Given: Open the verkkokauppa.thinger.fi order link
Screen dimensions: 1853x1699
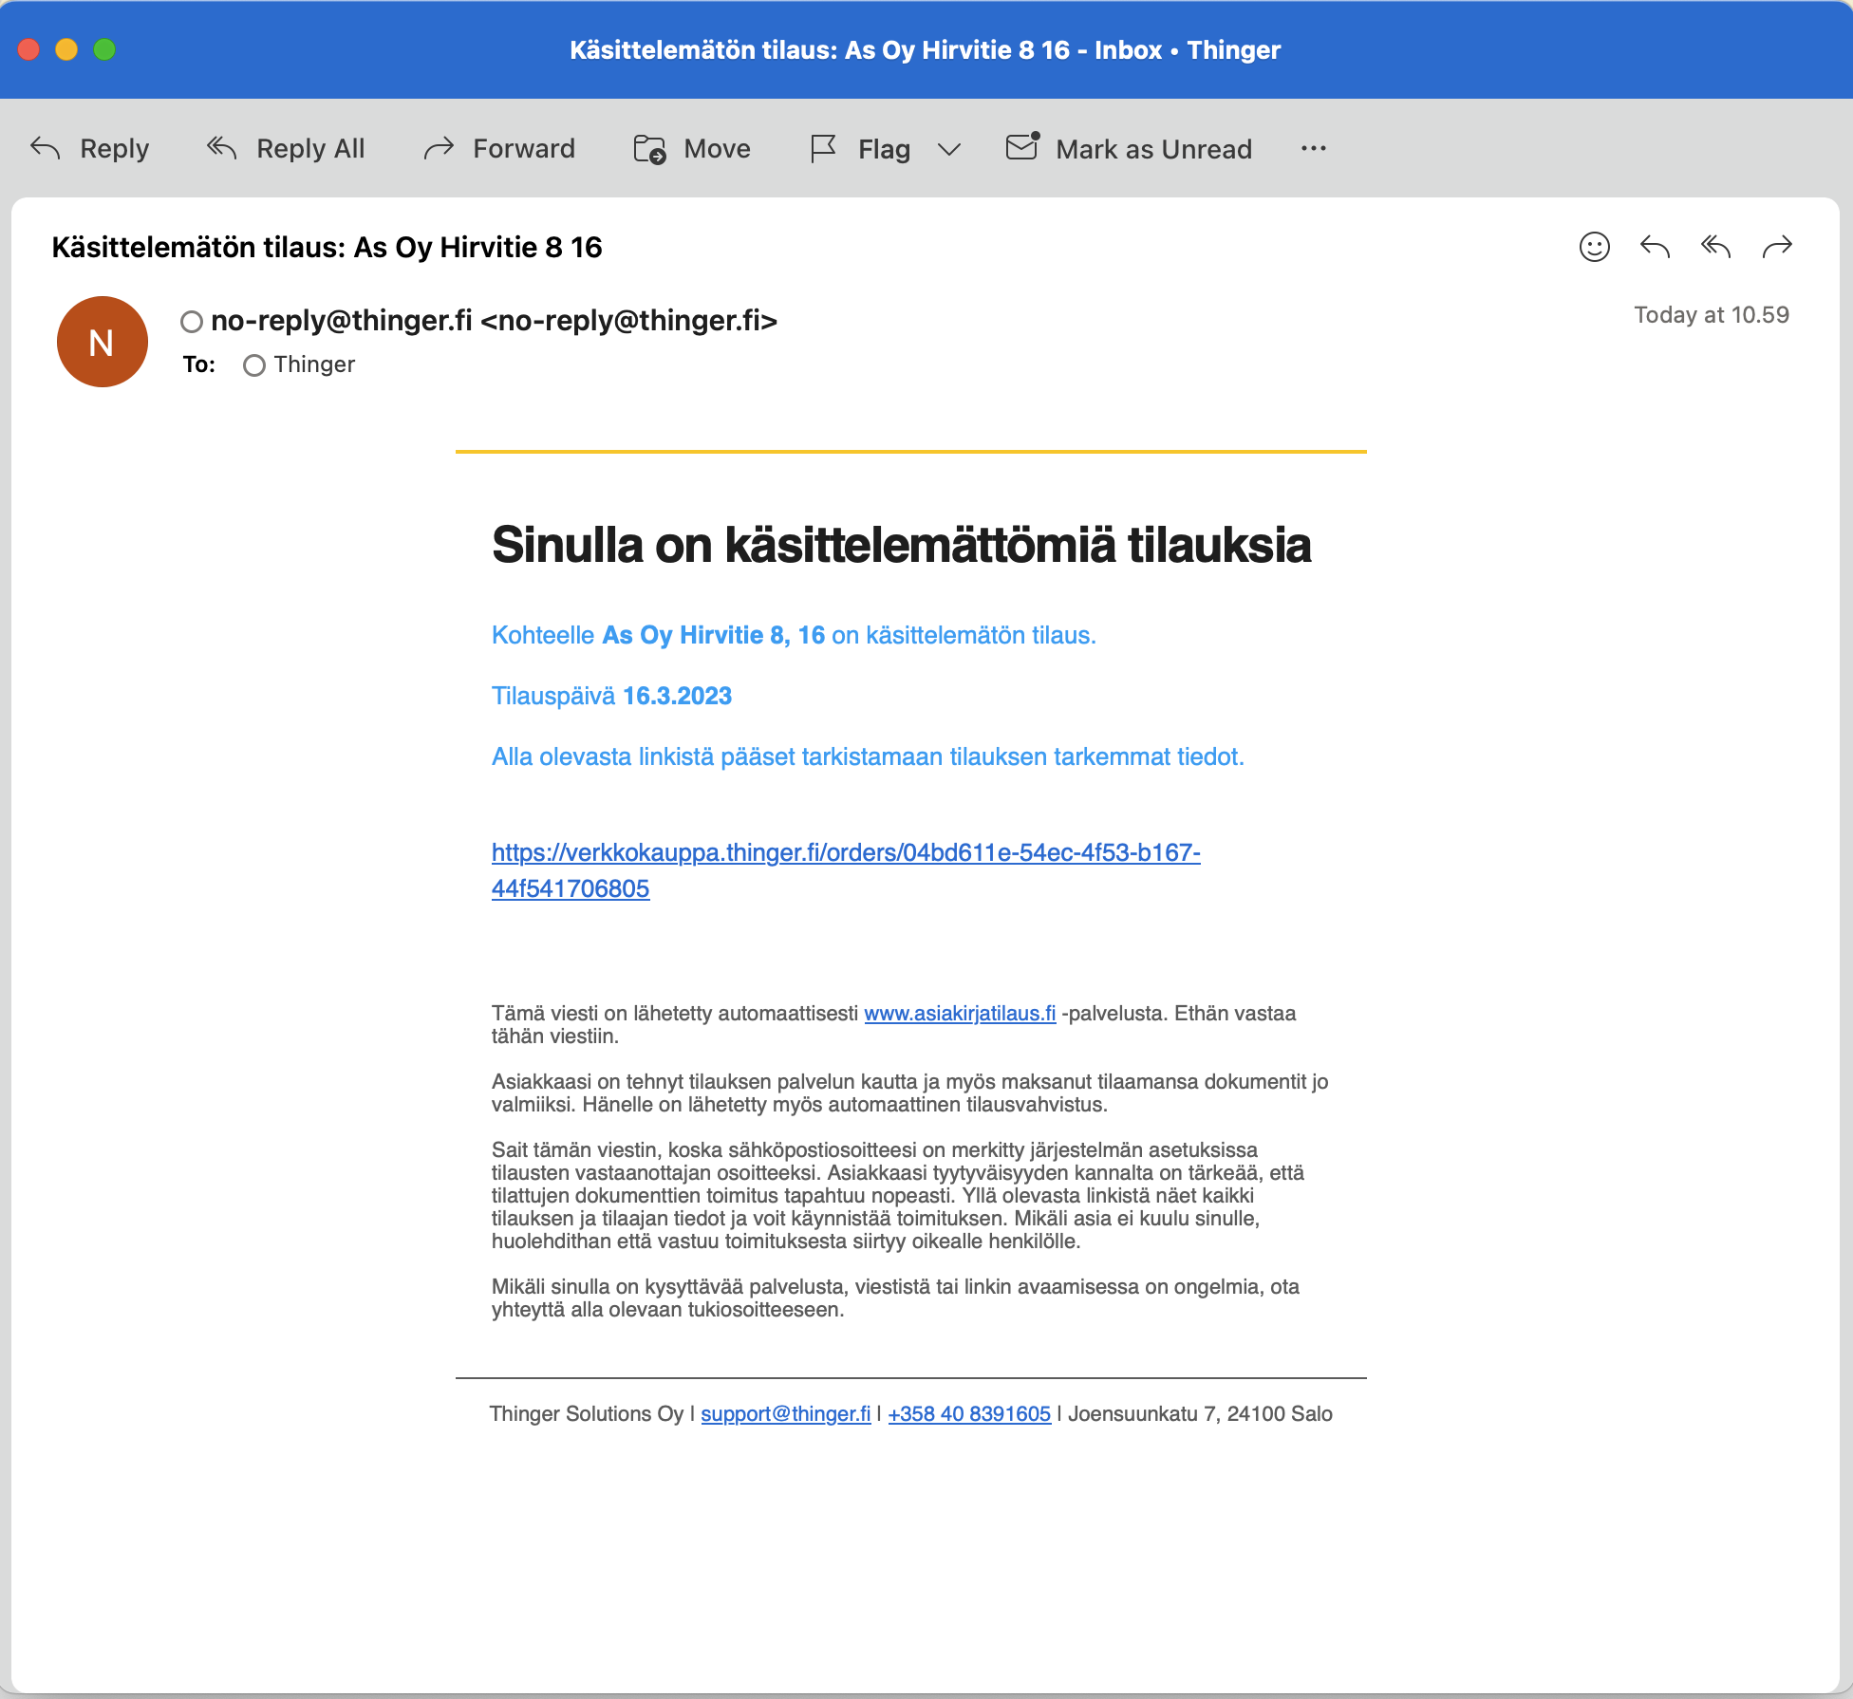Looking at the screenshot, I should (x=845, y=853).
